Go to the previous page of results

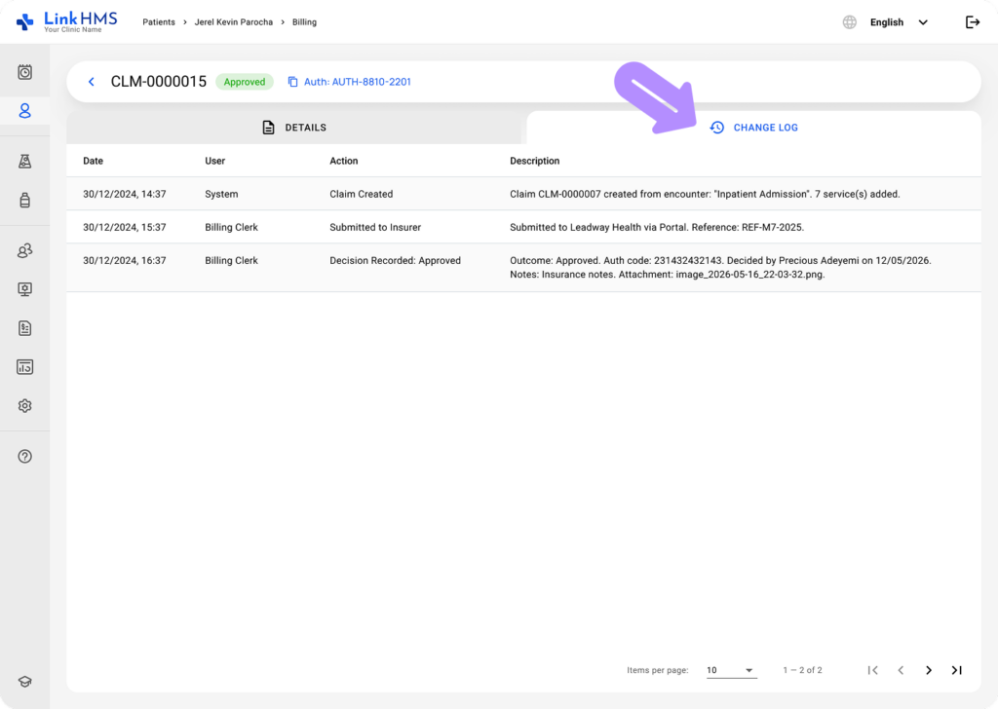click(901, 670)
